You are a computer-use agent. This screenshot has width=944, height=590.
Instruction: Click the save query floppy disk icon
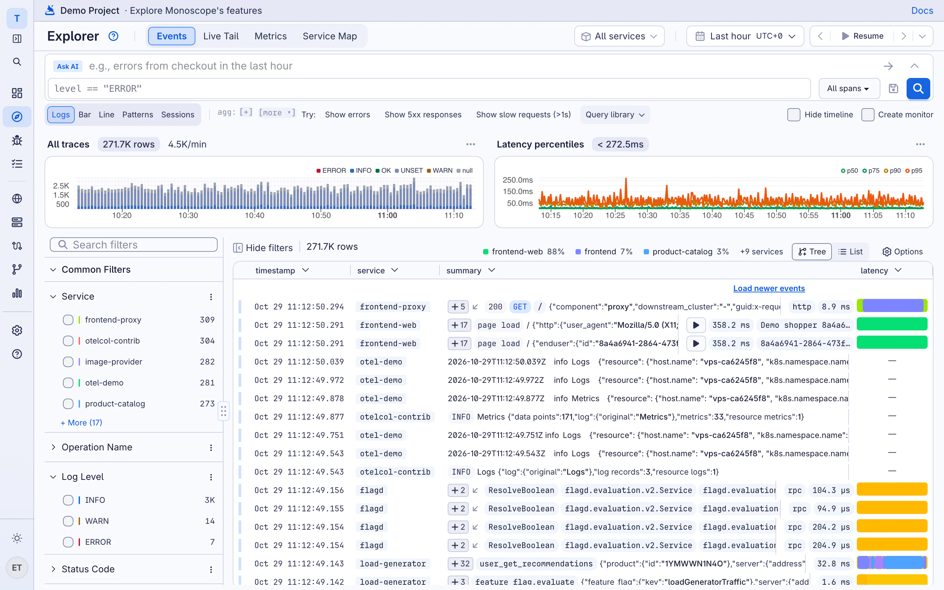(893, 88)
